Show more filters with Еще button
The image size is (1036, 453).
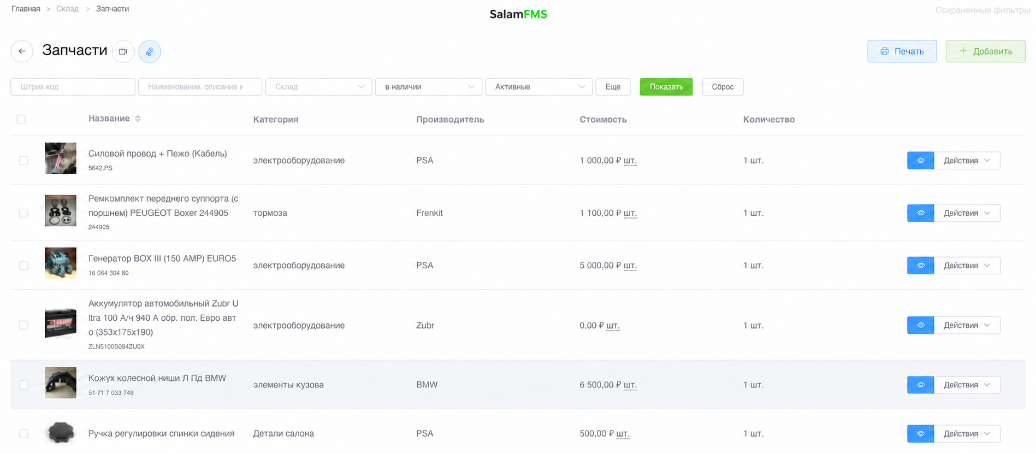[613, 87]
